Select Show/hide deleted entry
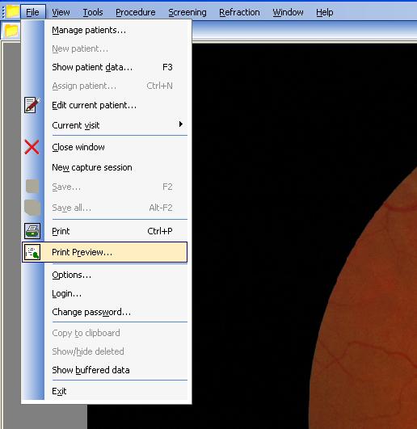Image resolution: width=417 pixels, height=429 pixels. (x=104, y=351)
